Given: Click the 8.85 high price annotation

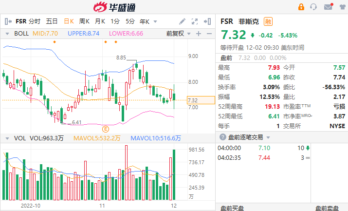Looking at the screenshot, I should (121, 58).
